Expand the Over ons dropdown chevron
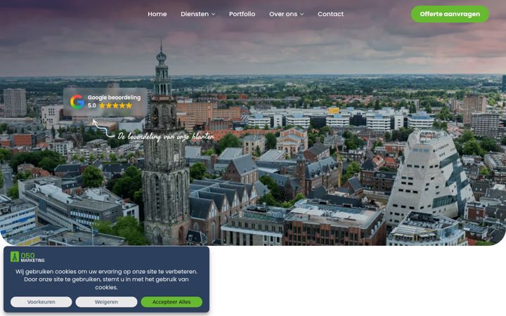This screenshot has height=316, width=506. (x=301, y=14)
